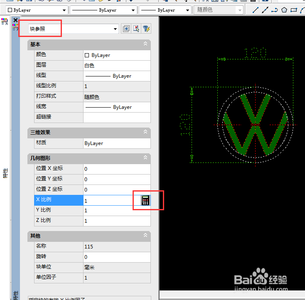Viewport: 305px width, 300px height.
Task: Click the 旋转 property label
Action: [x=41, y=256]
